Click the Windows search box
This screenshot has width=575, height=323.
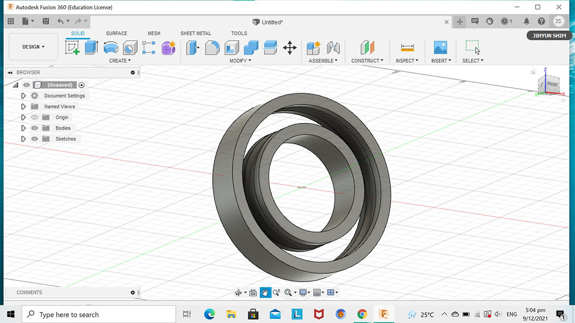point(99,314)
